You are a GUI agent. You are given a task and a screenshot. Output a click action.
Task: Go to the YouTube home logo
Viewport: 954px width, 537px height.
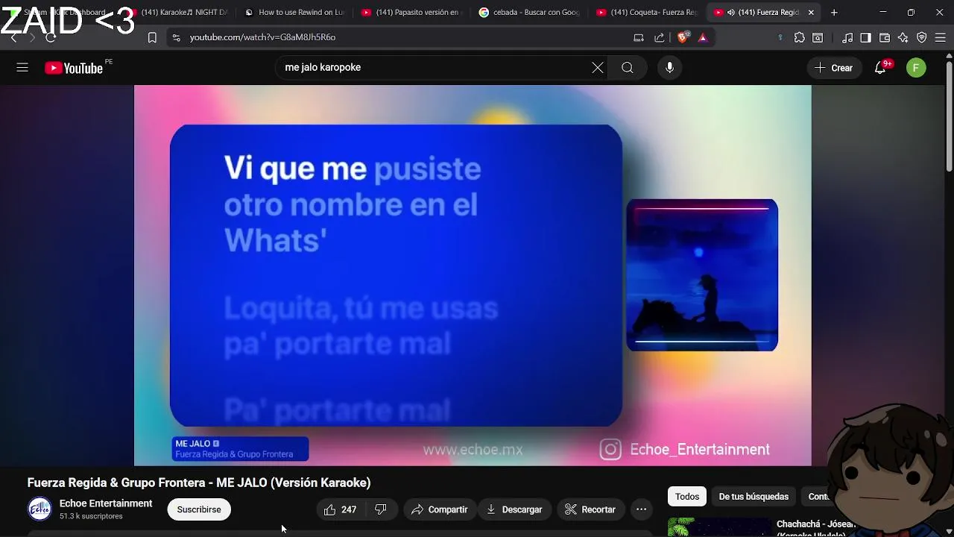point(74,68)
